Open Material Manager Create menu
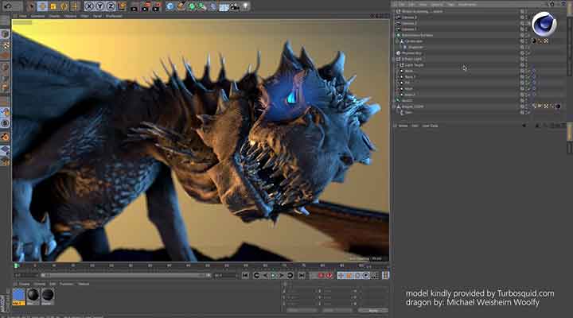This screenshot has height=318, width=573. point(25,284)
